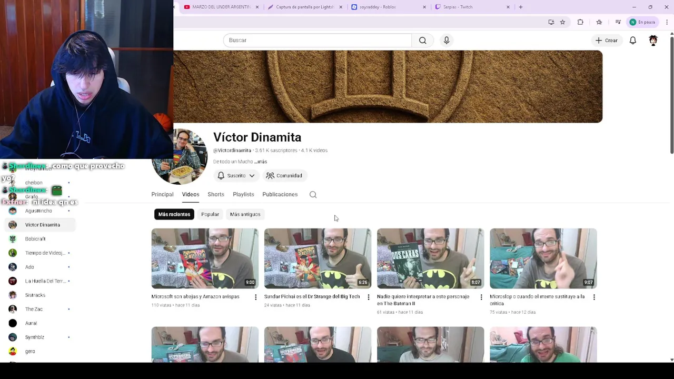Open the Videos channel tab

click(191, 195)
